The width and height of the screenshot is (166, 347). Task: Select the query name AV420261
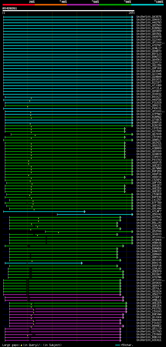10,8
